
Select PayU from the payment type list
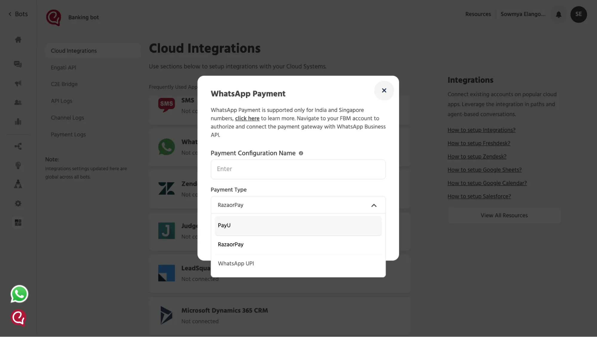coord(298,226)
